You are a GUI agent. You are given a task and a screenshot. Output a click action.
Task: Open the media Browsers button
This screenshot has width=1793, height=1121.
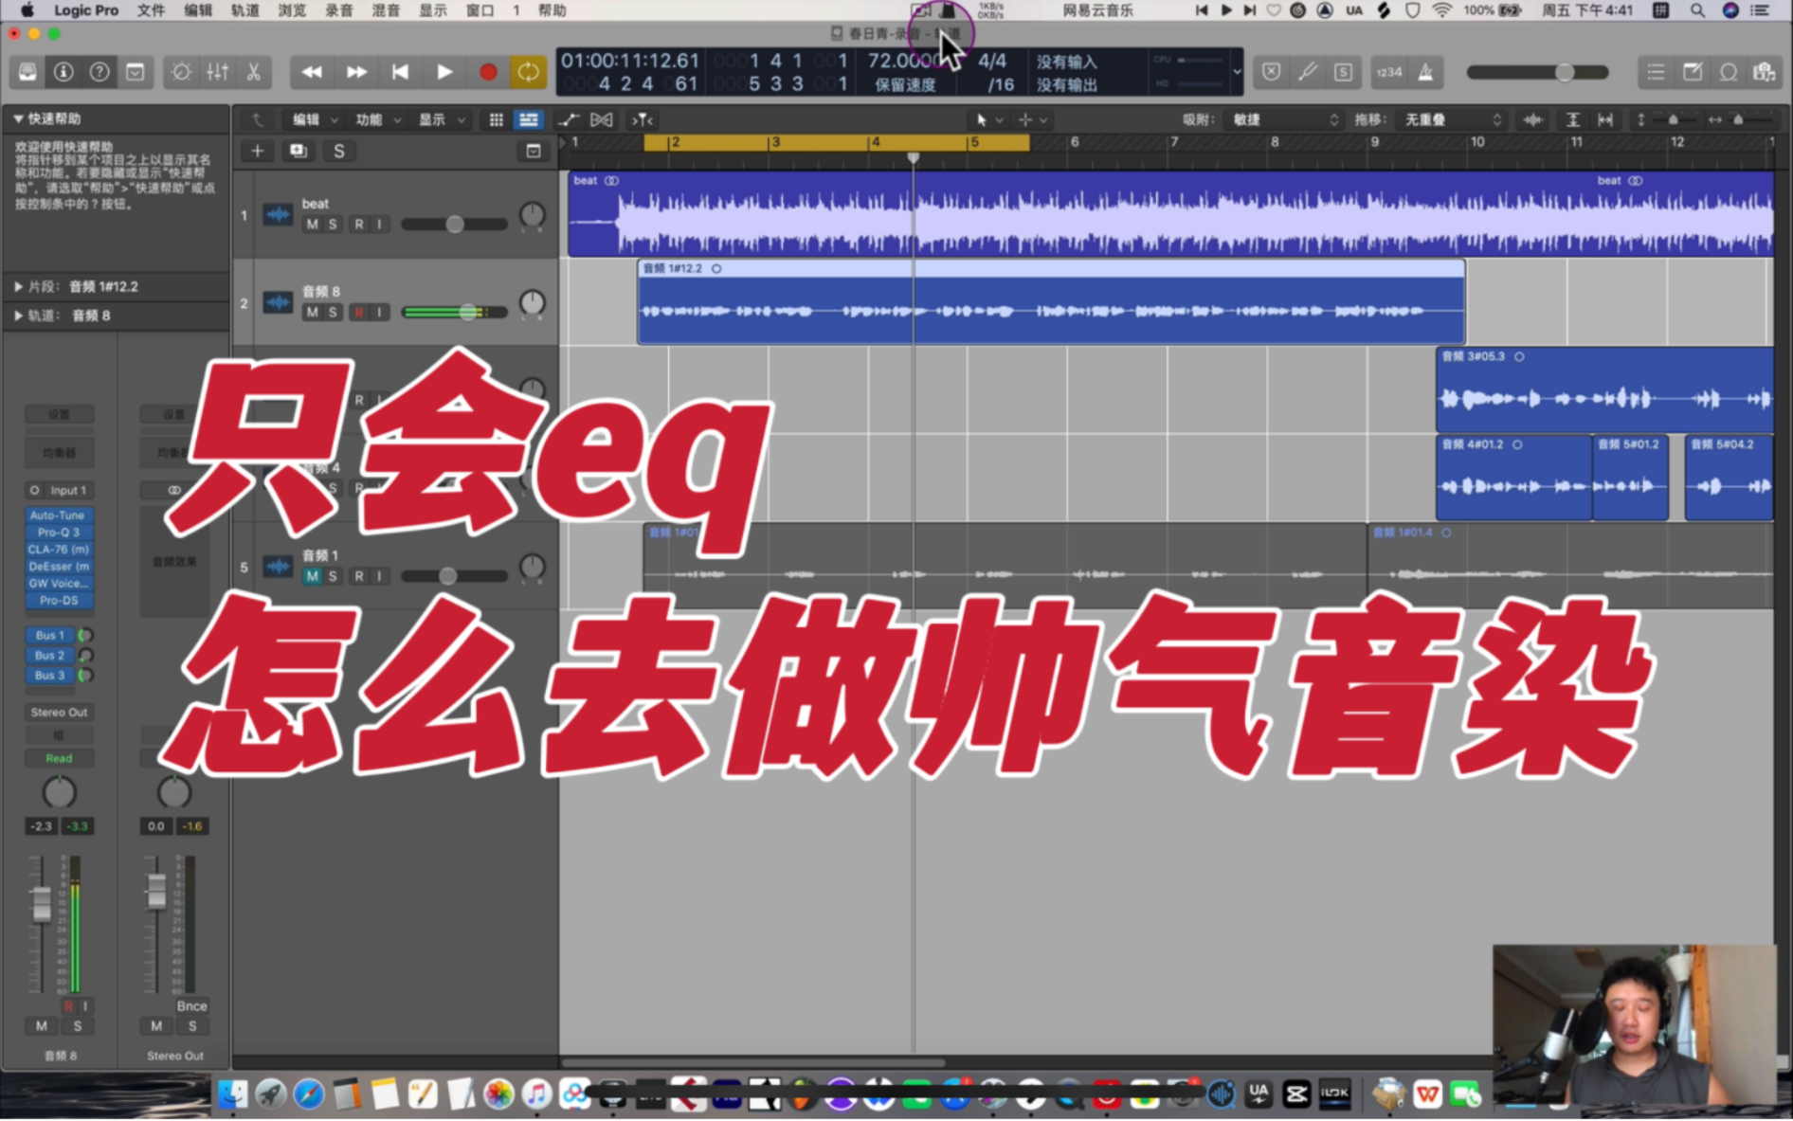1765,72
